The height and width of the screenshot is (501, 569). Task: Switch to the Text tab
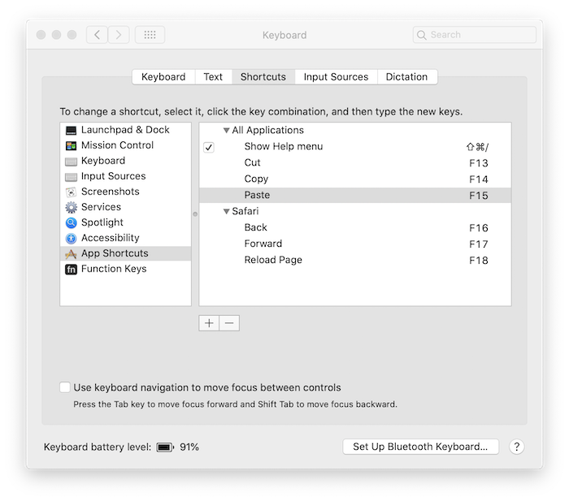click(x=213, y=77)
